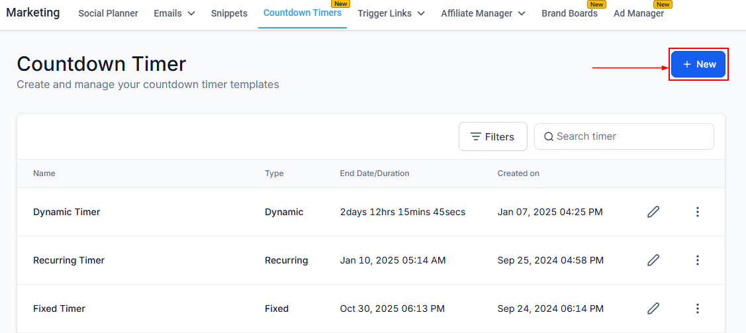
Task: Open the Dynamic Timer row name
Action: (67, 212)
